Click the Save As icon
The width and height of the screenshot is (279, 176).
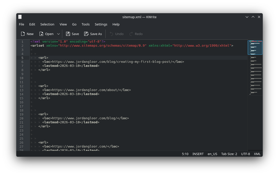click(x=86, y=34)
